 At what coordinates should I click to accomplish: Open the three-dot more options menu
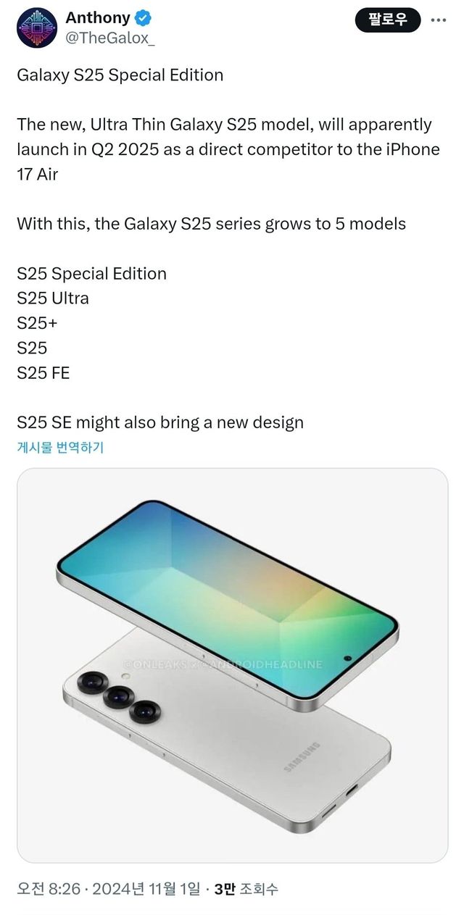(439, 20)
